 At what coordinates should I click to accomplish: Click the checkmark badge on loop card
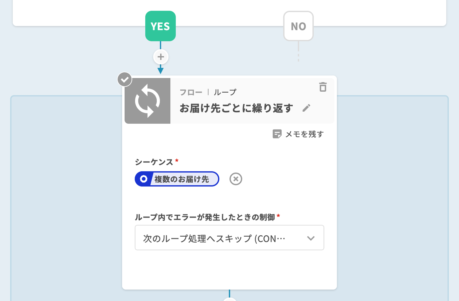pyautogui.click(x=125, y=79)
